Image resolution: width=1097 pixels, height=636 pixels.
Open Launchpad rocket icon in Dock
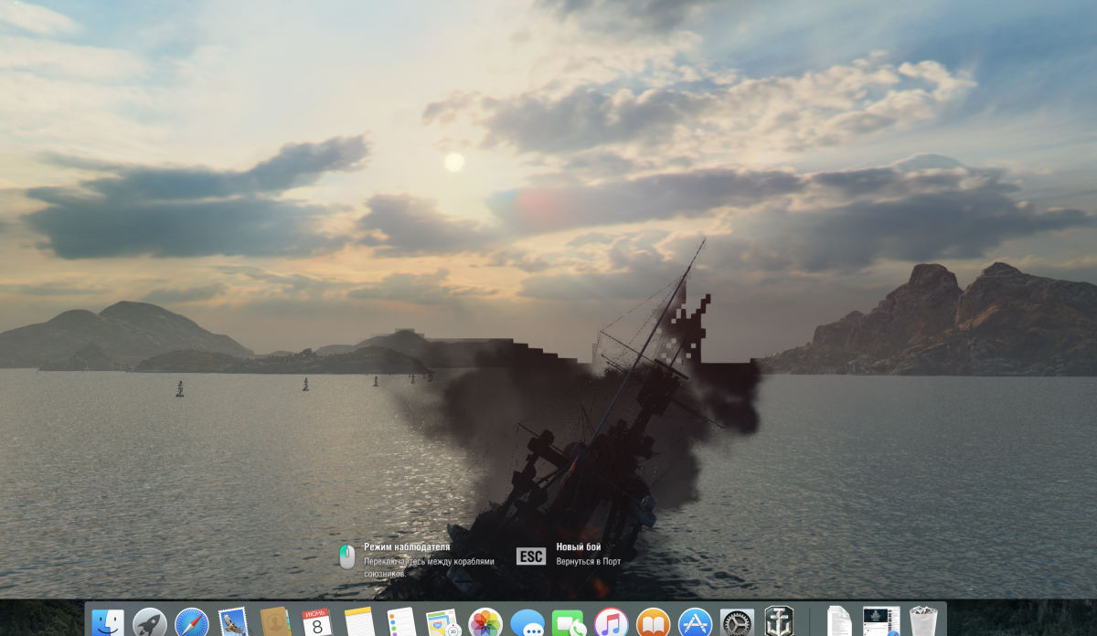coord(150,622)
